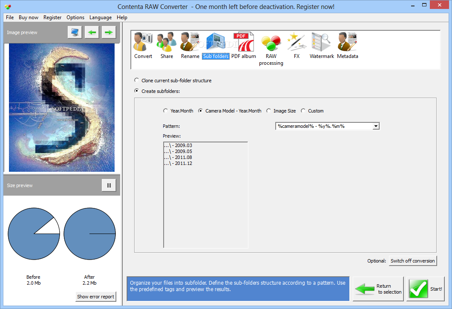Choose the Custom radio button
This screenshot has width=452, height=309.
[312, 111]
